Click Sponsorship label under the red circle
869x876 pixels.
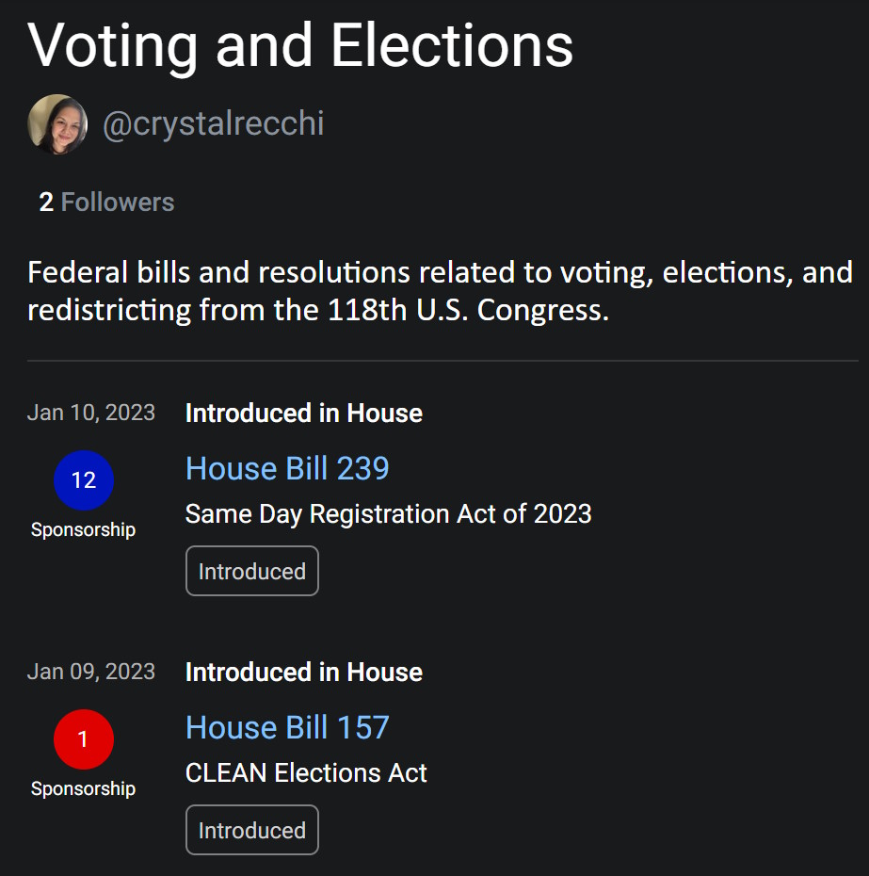coord(83,789)
